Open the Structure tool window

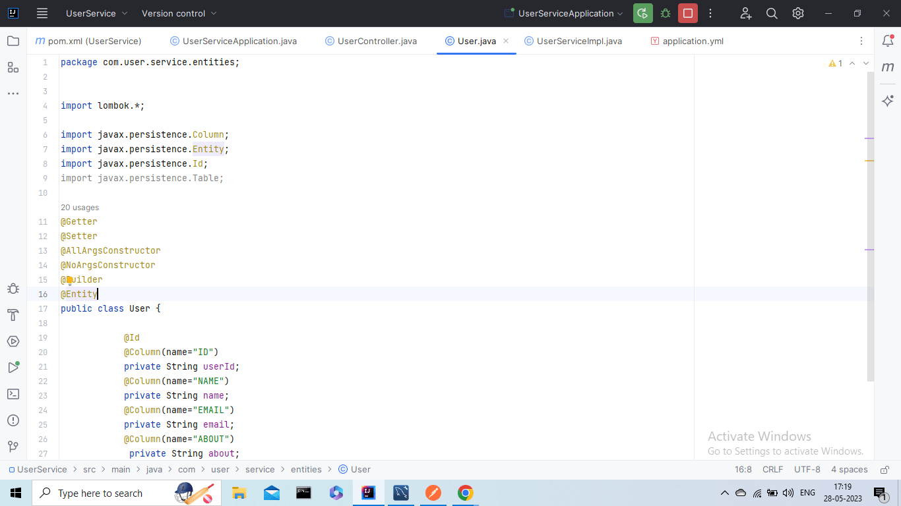click(13, 67)
